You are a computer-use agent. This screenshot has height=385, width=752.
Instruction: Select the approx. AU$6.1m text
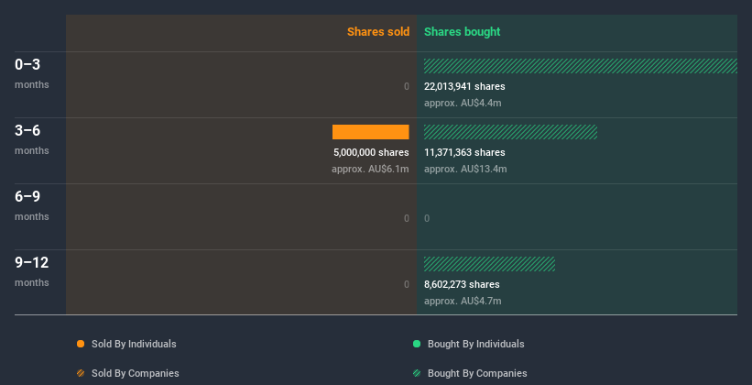pos(370,169)
